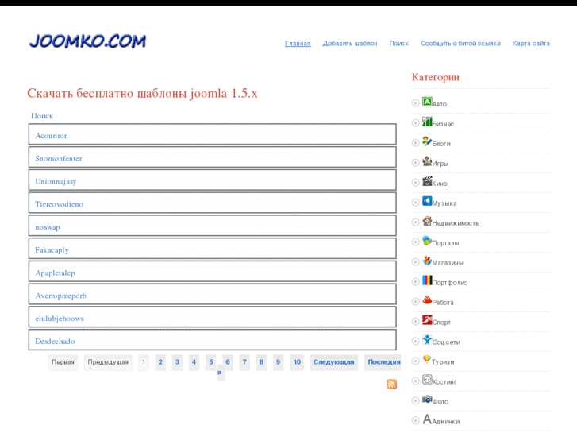Click the Админки letter A icon
Viewport: 577px width, 433px height.
pos(427,419)
